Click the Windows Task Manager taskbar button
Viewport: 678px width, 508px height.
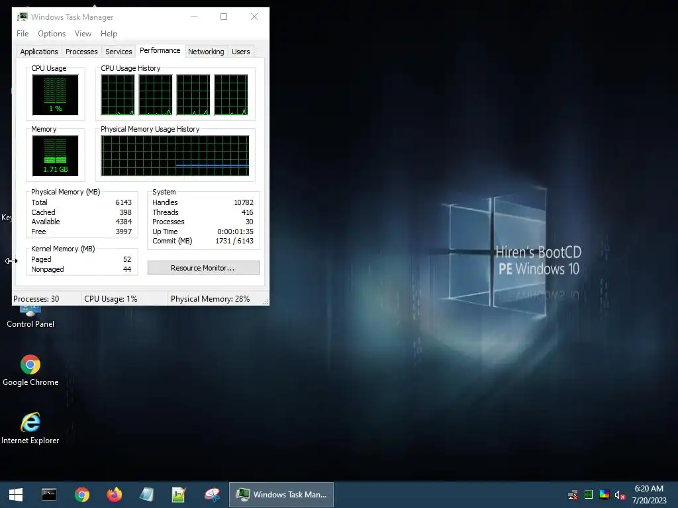point(281,495)
